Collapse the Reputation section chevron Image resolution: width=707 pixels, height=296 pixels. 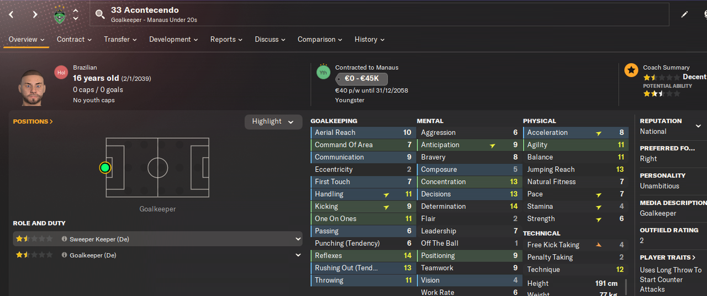[698, 126]
